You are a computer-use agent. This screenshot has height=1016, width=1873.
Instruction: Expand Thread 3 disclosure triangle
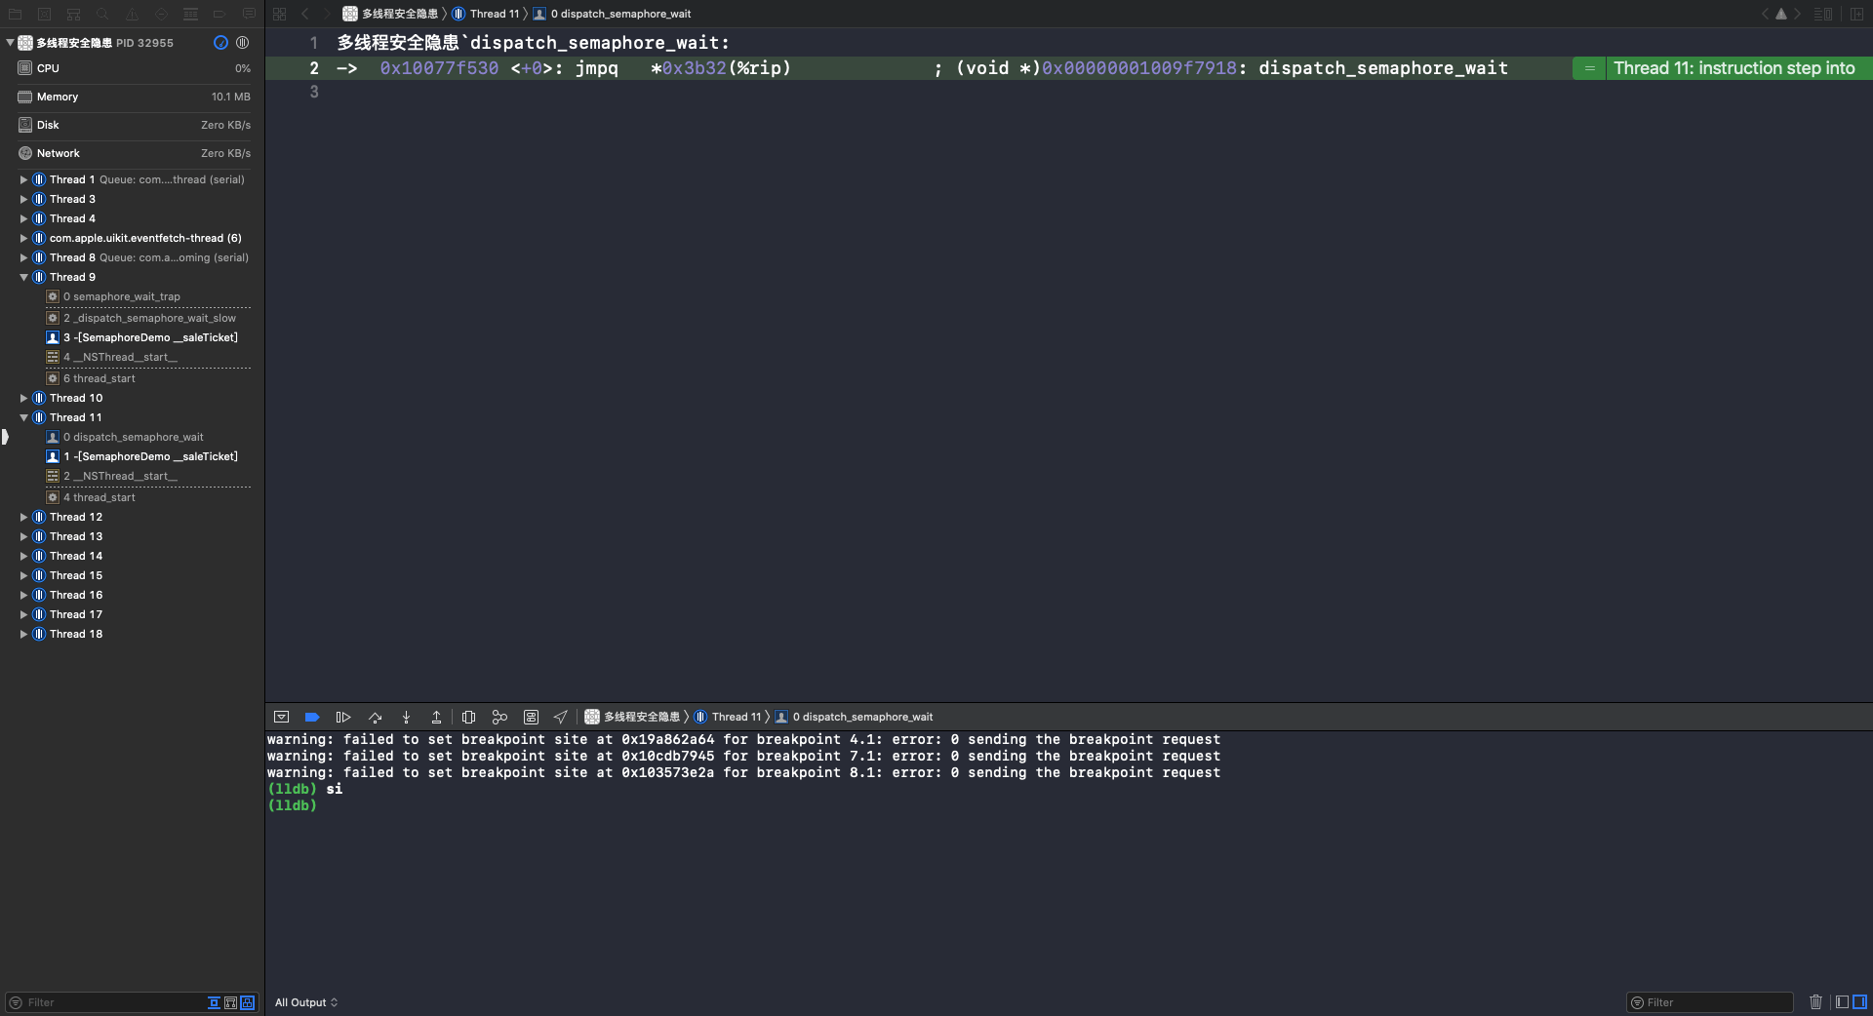point(23,199)
